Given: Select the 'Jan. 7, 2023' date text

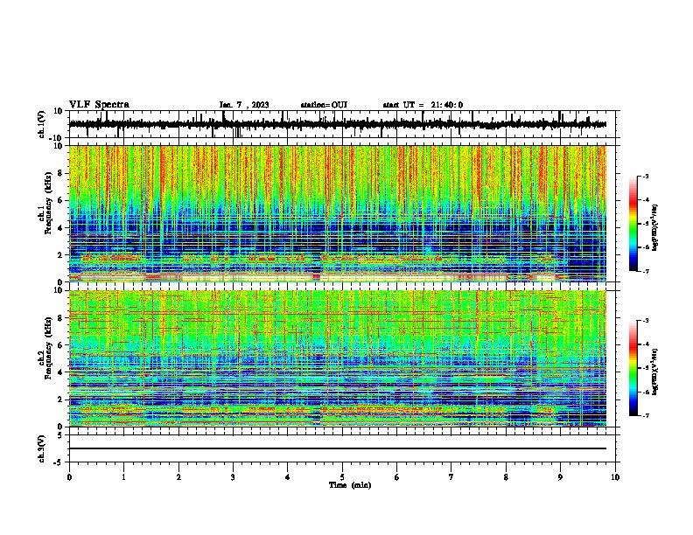Looking at the screenshot, I should pos(244,105).
